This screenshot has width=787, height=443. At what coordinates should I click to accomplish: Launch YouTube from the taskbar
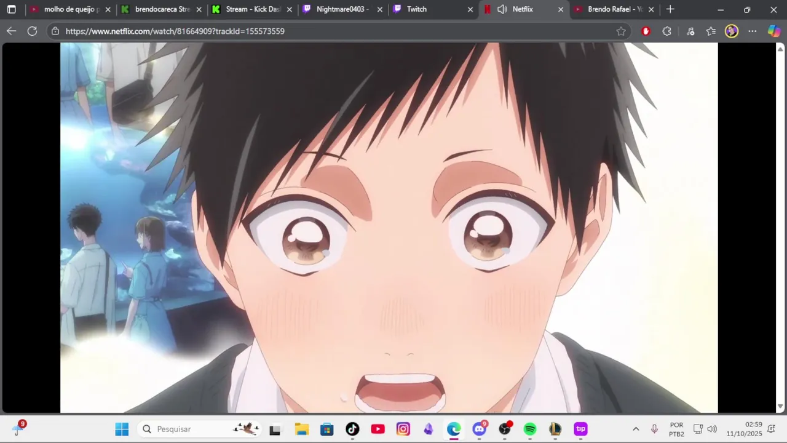pyautogui.click(x=378, y=429)
